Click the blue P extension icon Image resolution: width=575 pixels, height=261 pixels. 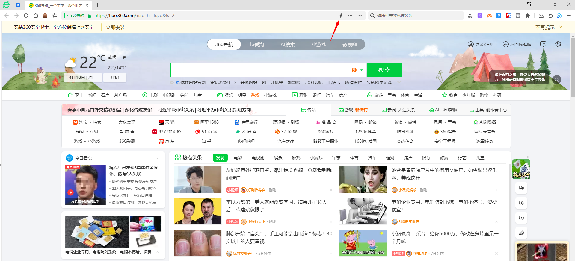[x=499, y=16]
